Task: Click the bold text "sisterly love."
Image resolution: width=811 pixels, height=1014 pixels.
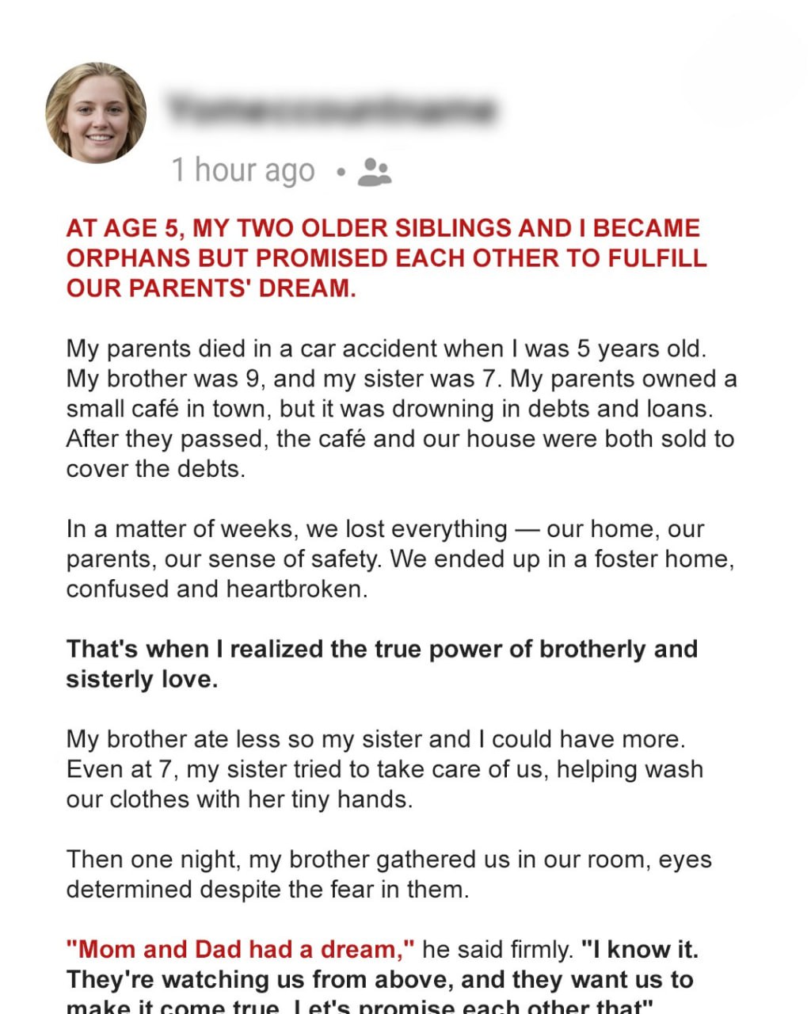Action: [142, 680]
